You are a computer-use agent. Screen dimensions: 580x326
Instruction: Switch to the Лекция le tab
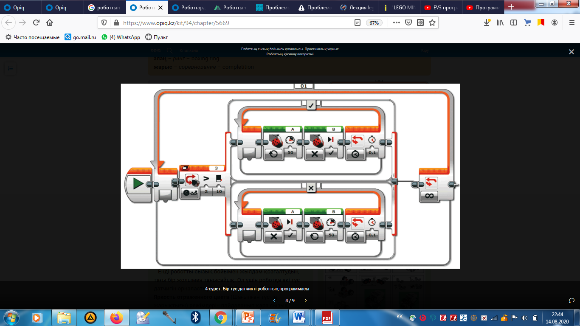click(x=358, y=7)
